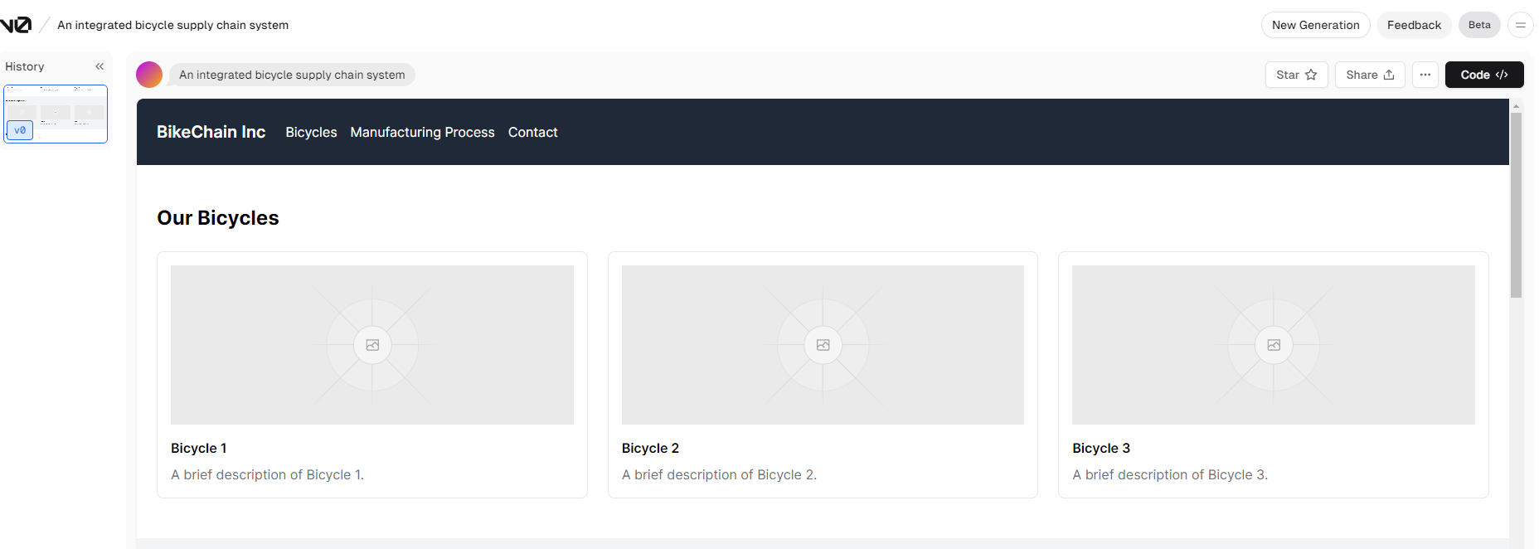Click the Bicycle 2 placeholder image icon
Image resolution: width=1539 pixels, height=549 pixels.
(823, 345)
